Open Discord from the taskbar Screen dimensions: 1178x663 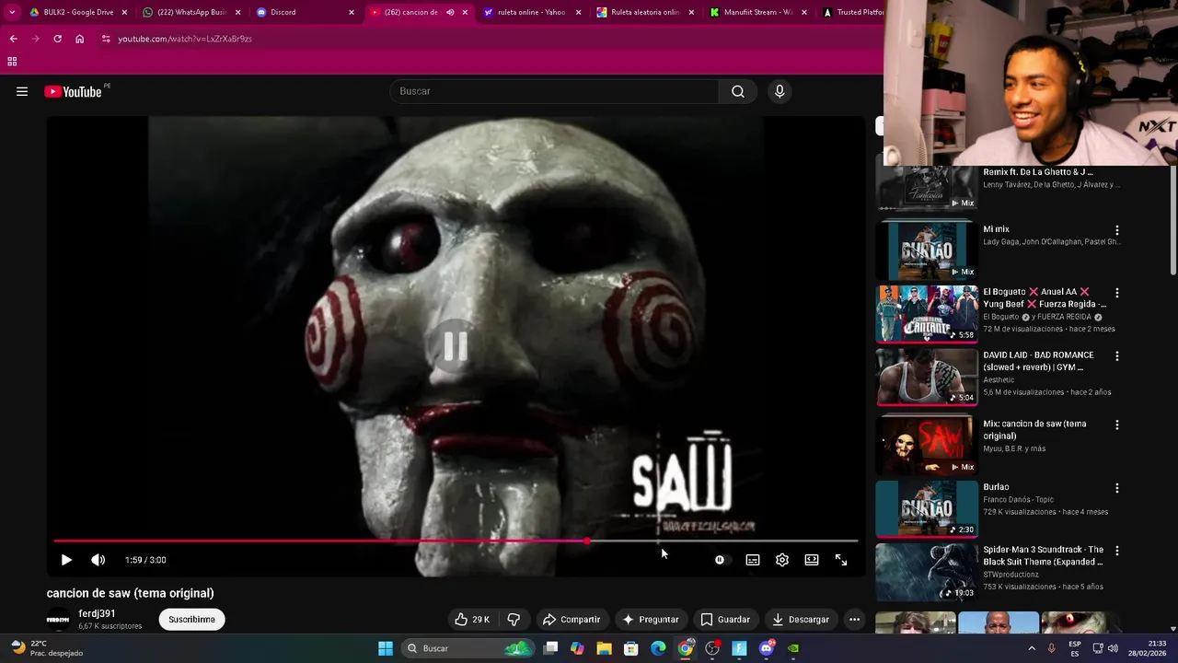pyautogui.click(x=767, y=648)
